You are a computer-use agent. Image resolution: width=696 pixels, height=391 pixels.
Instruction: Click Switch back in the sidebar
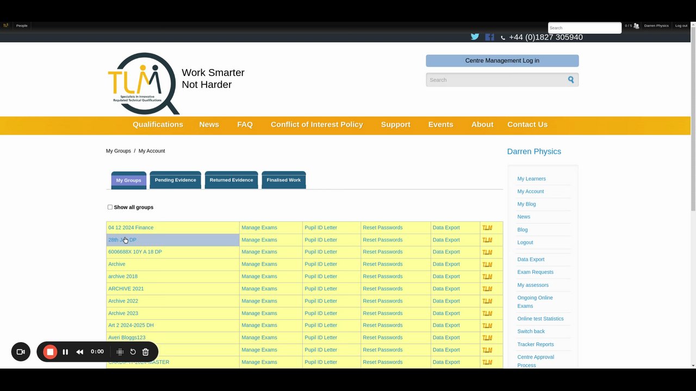tap(531, 331)
